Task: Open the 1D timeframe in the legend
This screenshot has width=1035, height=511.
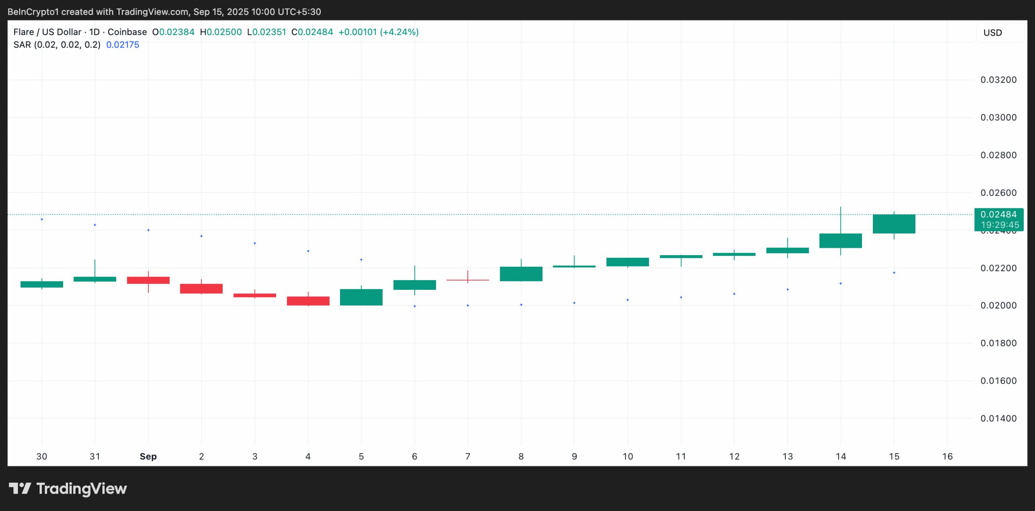Action: [94, 32]
